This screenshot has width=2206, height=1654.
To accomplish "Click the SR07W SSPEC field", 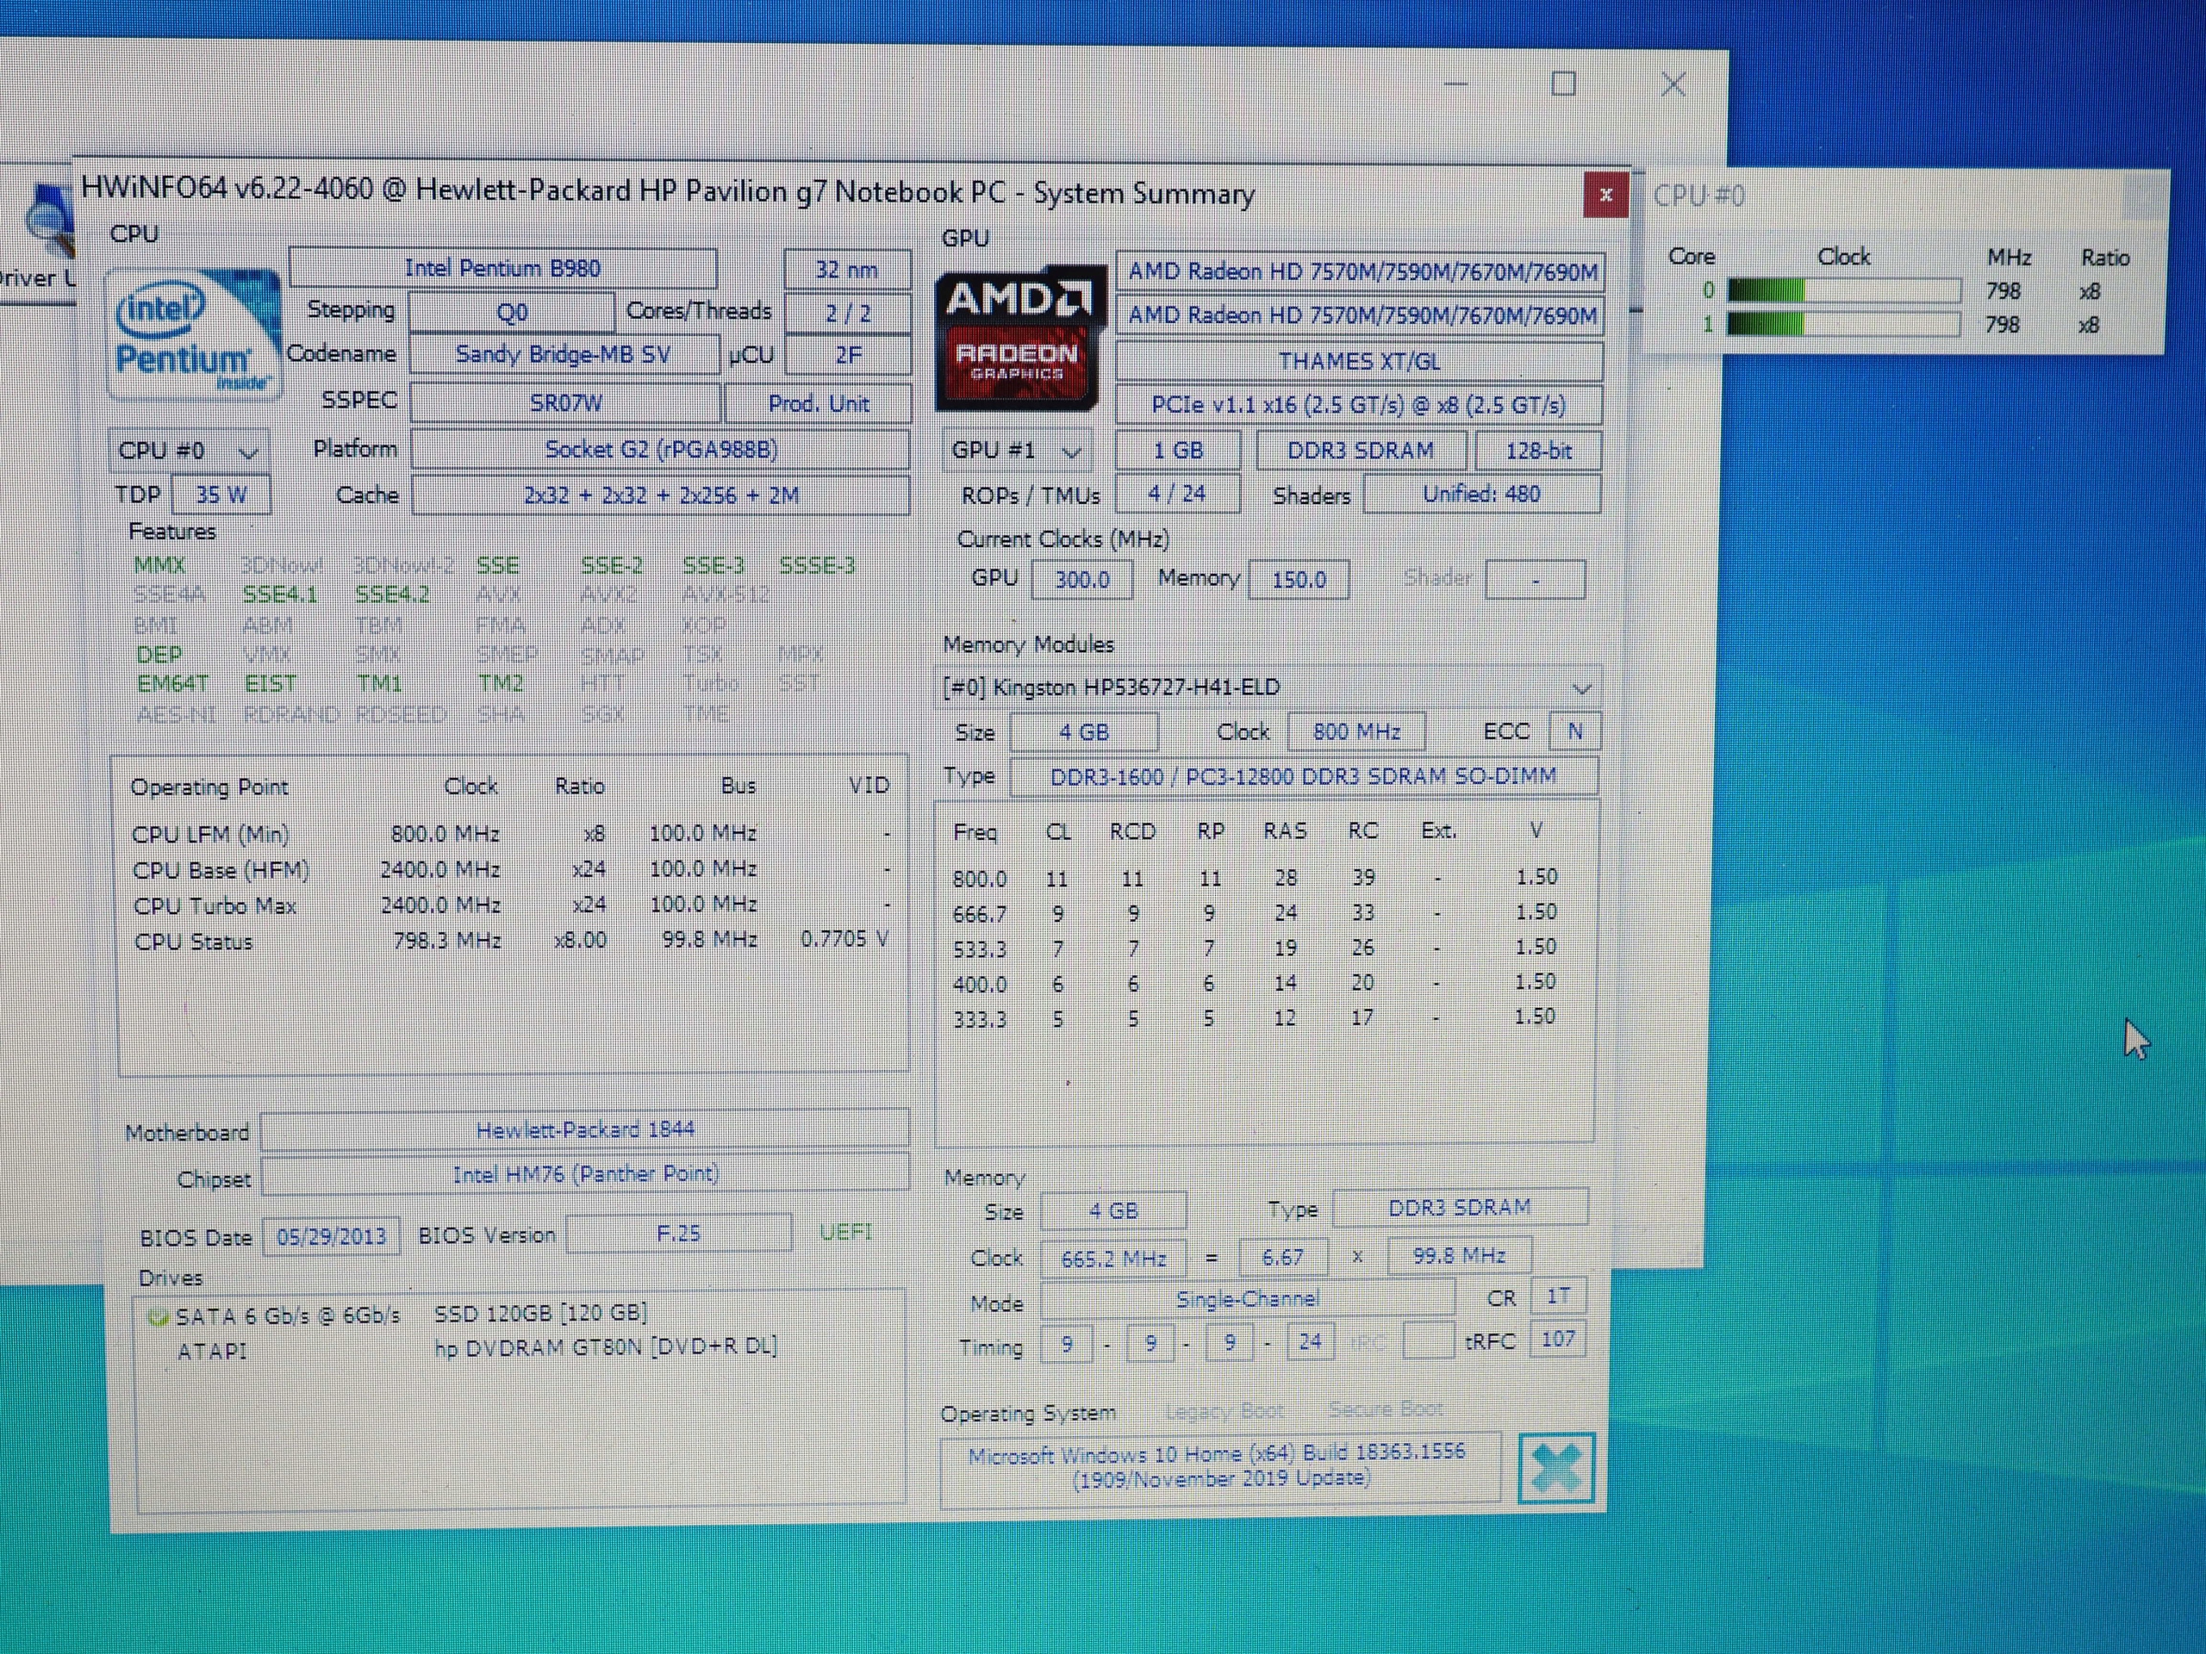I will click(565, 403).
